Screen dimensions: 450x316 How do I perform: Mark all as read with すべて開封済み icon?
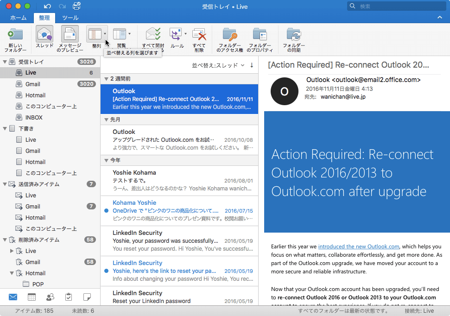click(153, 34)
